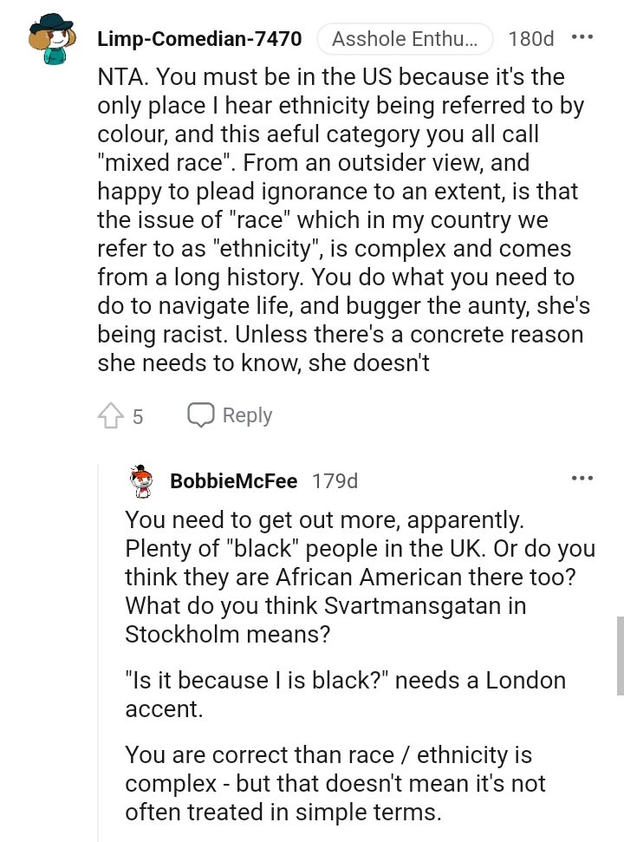The image size is (624, 842).
Task: Click the vote count showing 5
Action: pyautogui.click(x=135, y=415)
